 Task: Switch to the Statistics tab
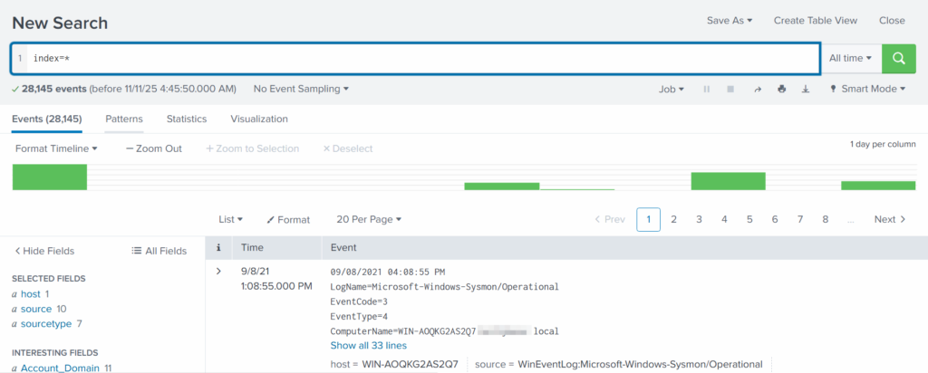tap(187, 119)
